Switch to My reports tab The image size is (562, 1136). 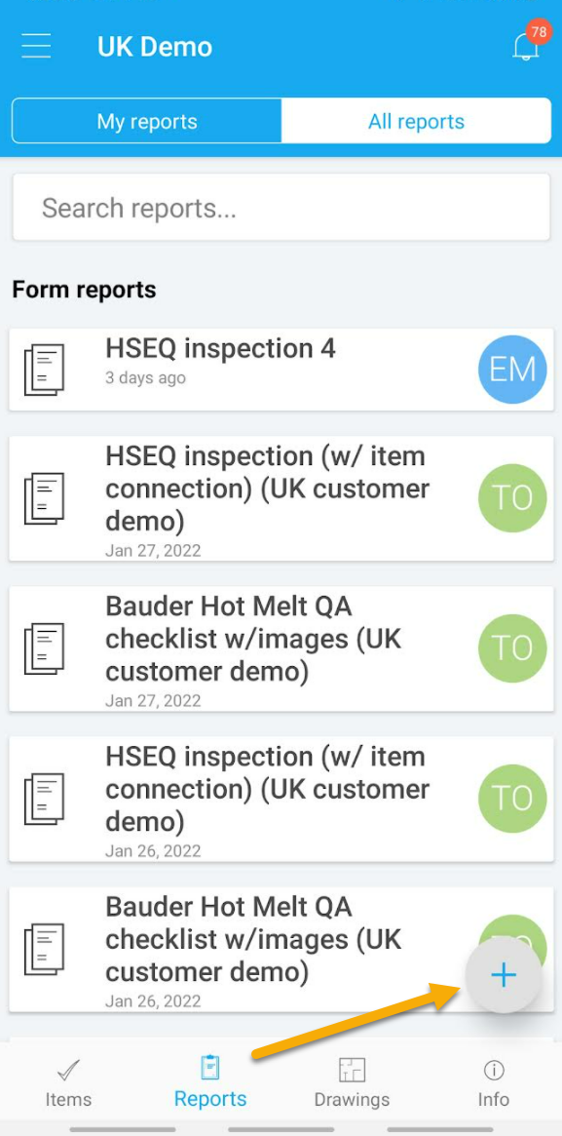point(147,121)
